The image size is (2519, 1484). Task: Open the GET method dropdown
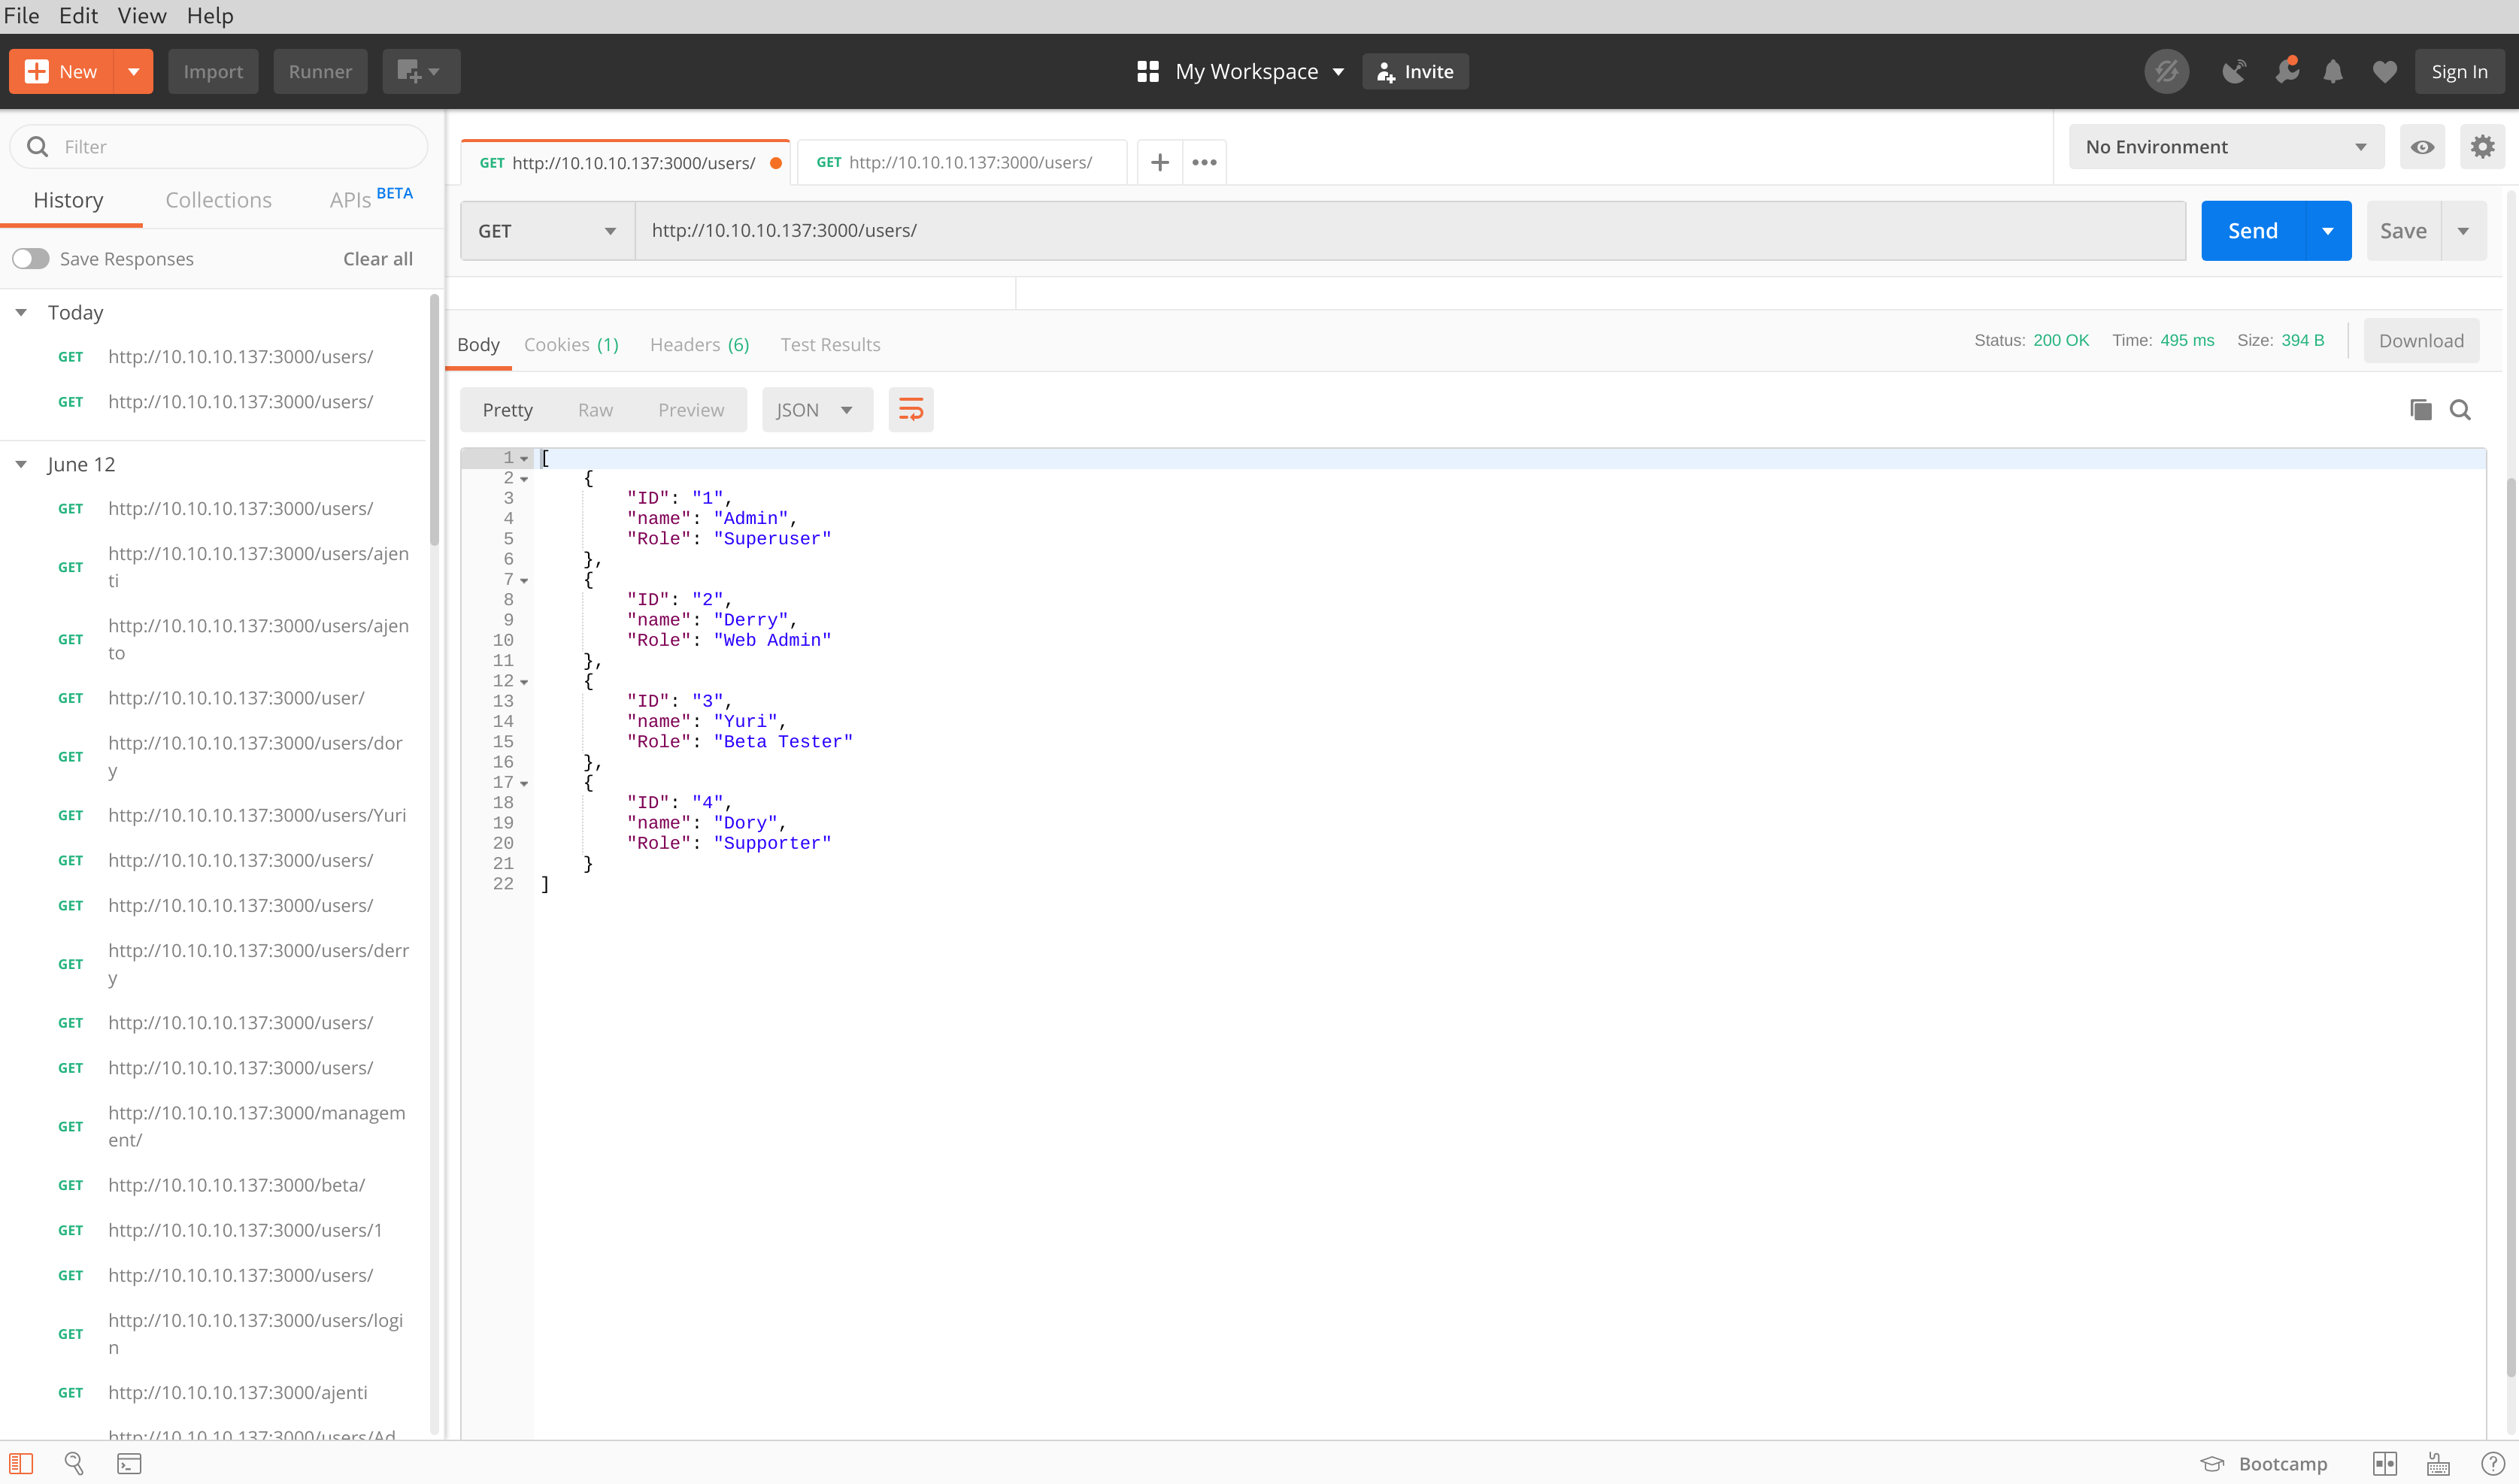coord(547,231)
